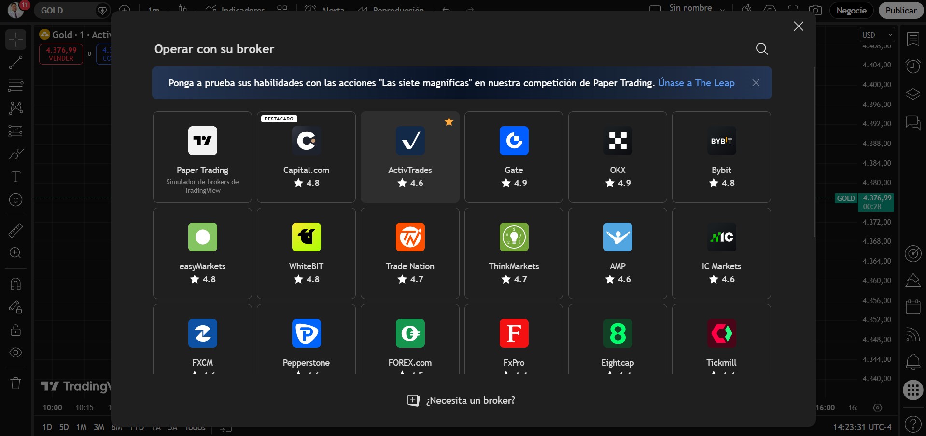The width and height of the screenshot is (926, 436).
Task: Click the VENDER sell price button
Action: [61, 54]
